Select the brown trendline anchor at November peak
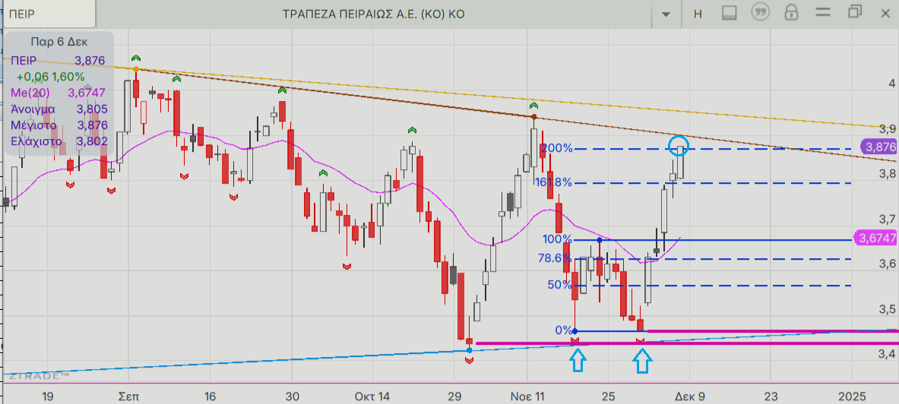The width and height of the screenshot is (899, 404). click(533, 117)
